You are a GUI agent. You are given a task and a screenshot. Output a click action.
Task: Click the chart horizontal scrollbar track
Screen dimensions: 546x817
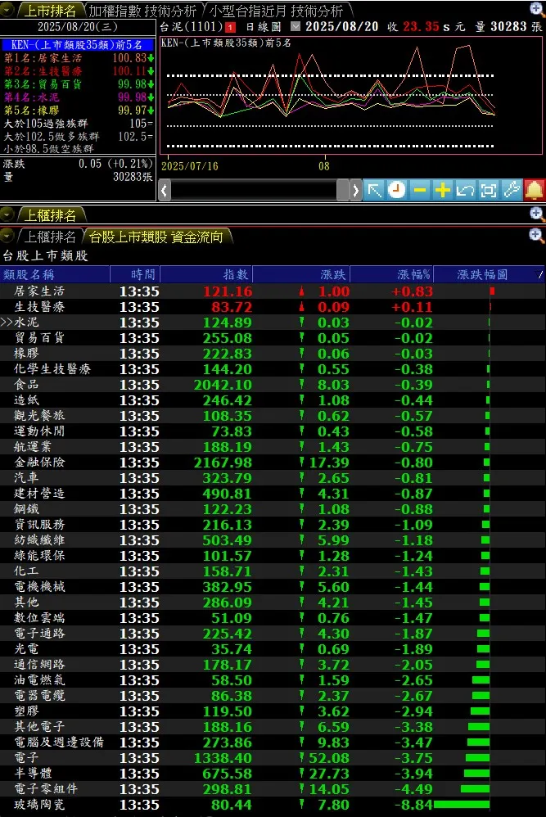click(253, 190)
